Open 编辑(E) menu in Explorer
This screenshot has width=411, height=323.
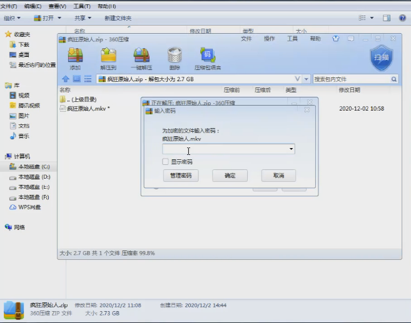pos(33,6)
